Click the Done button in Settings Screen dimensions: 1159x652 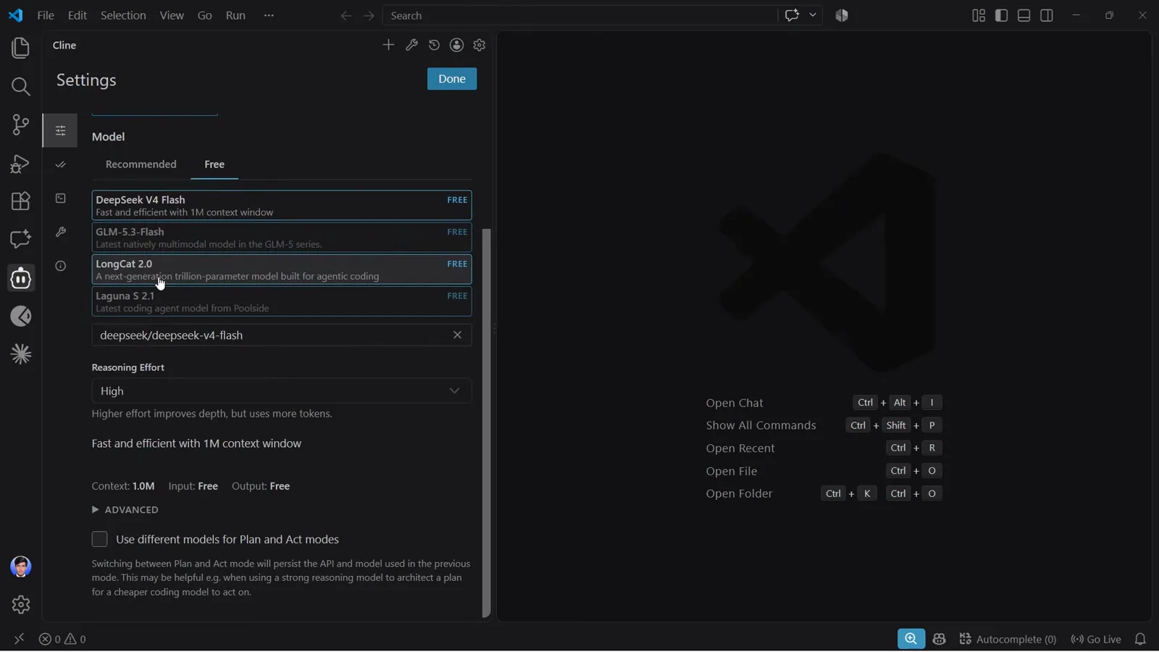(x=452, y=79)
